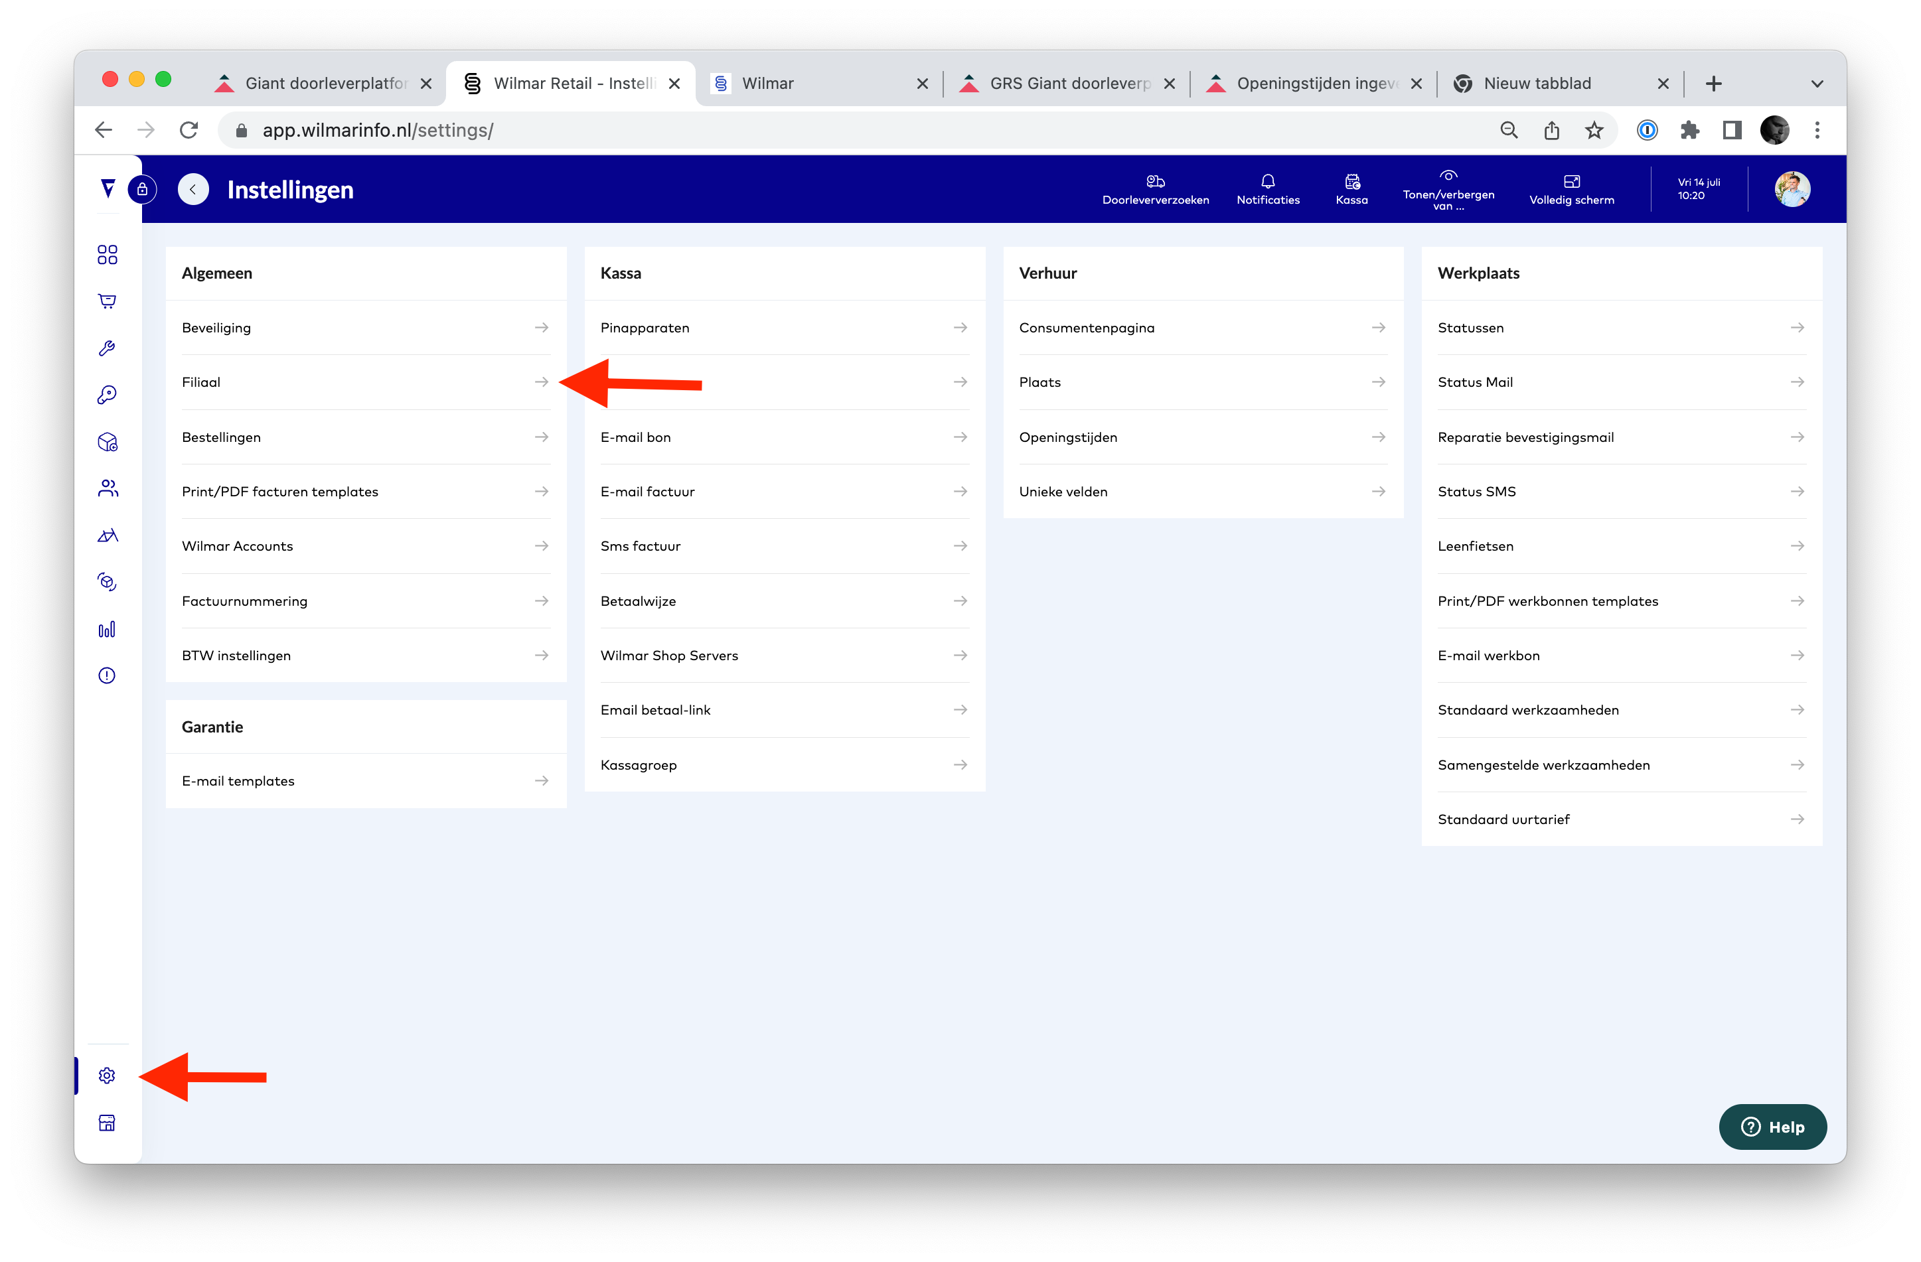Screen dimensions: 1921x1262
Task: Open the Chrome three-dot menu
Action: [x=1817, y=130]
